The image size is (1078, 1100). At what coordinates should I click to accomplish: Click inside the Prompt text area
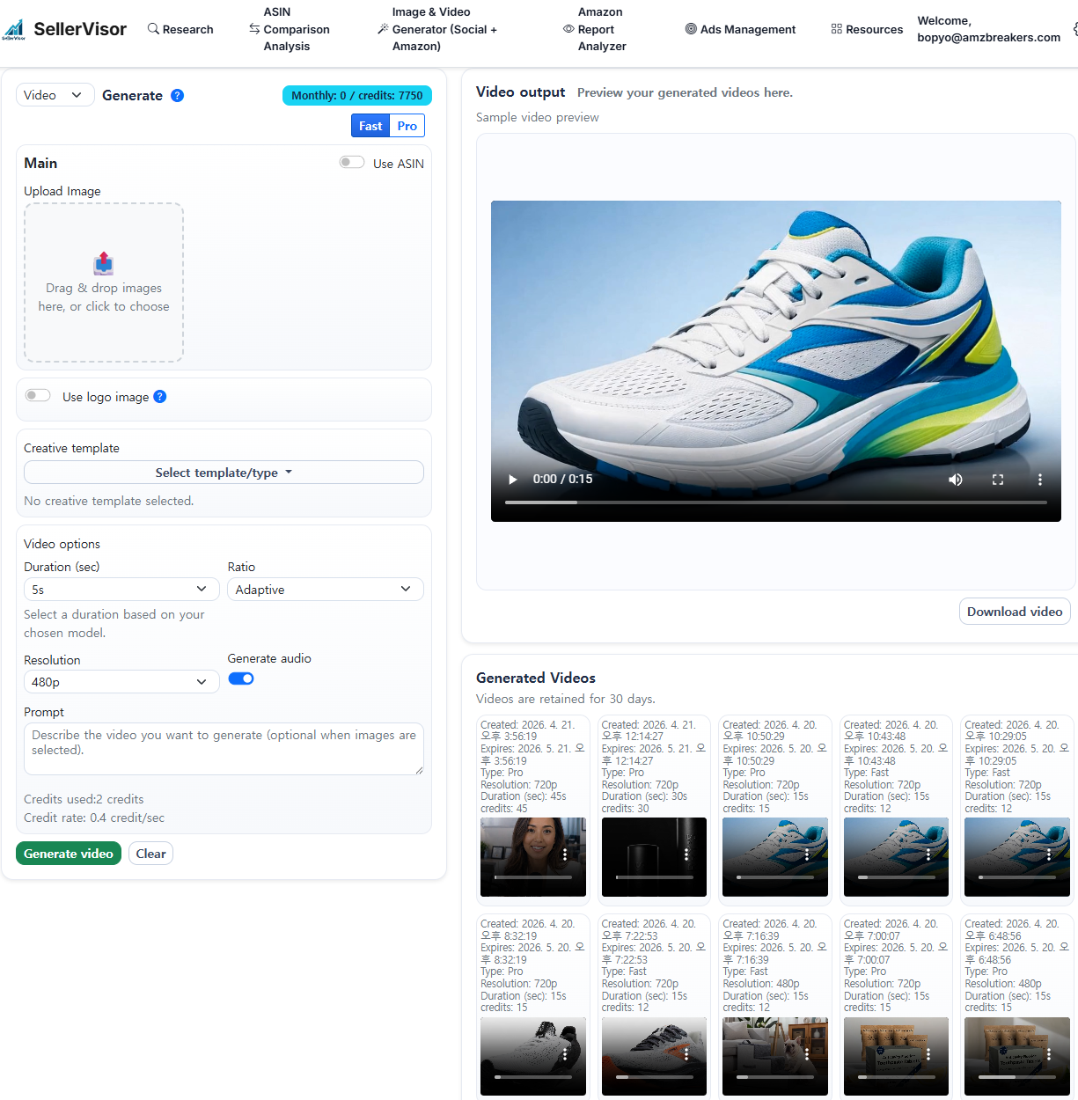tap(224, 749)
